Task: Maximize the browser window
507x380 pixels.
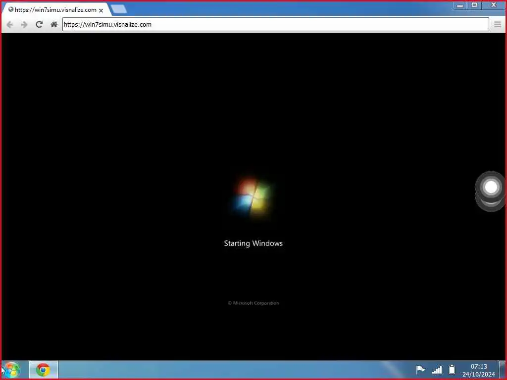Action: [x=474, y=5]
